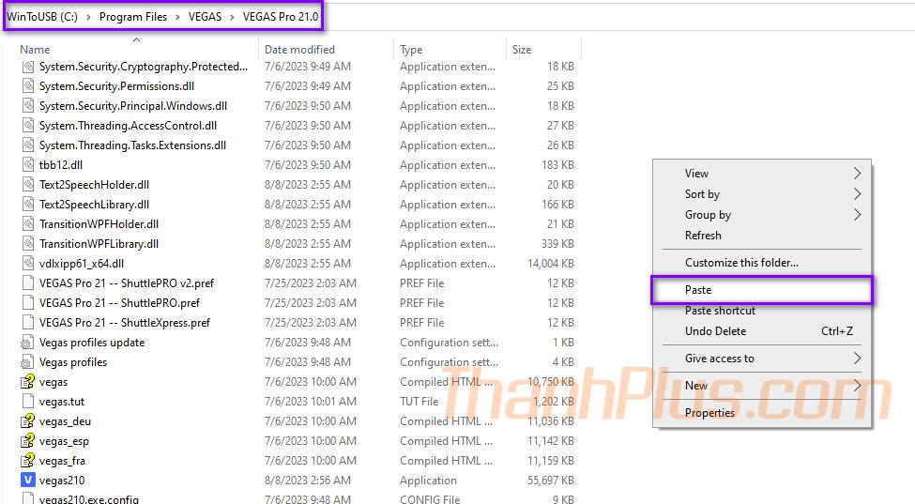915x504 pixels.
Task: Open Properties from the context menu
Action: (709, 413)
